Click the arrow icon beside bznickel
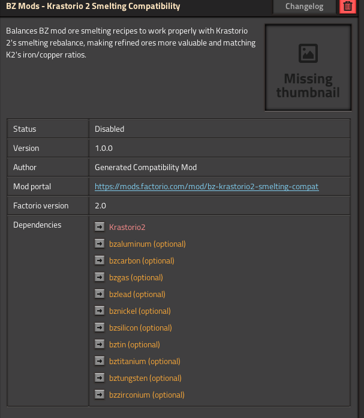Image resolution: width=364 pixels, height=418 pixels. coord(100,311)
